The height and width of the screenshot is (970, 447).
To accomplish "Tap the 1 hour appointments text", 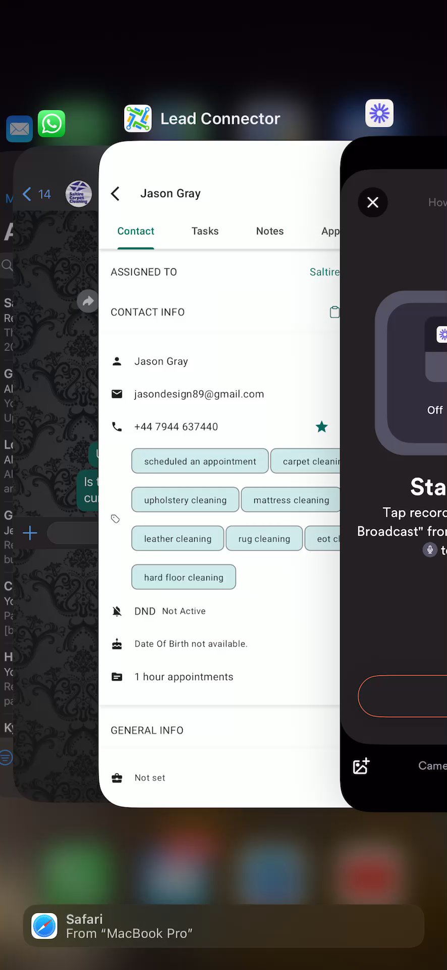I will (184, 677).
